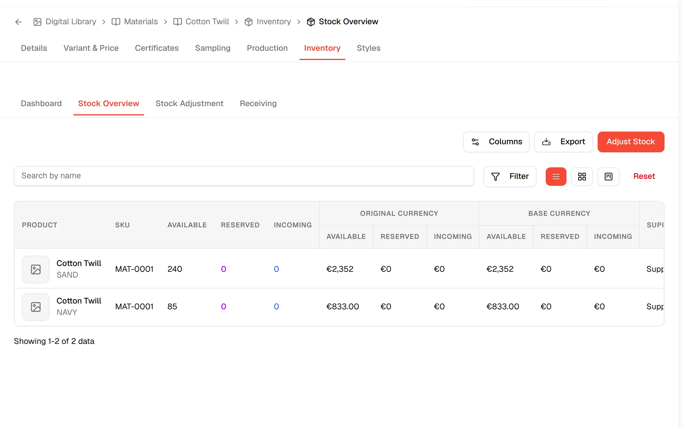Open the Cotton Twill breadcrumb
This screenshot has height=427, width=683.
201,22
